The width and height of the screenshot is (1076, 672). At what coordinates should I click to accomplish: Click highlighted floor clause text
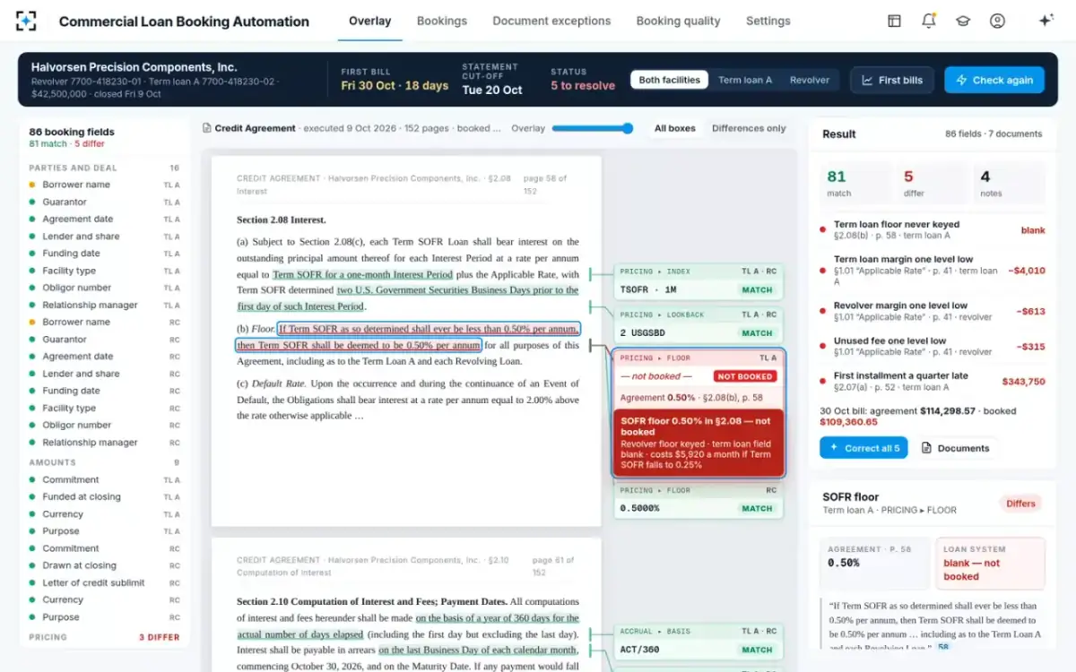pyautogui.click(x=407, y=337)
